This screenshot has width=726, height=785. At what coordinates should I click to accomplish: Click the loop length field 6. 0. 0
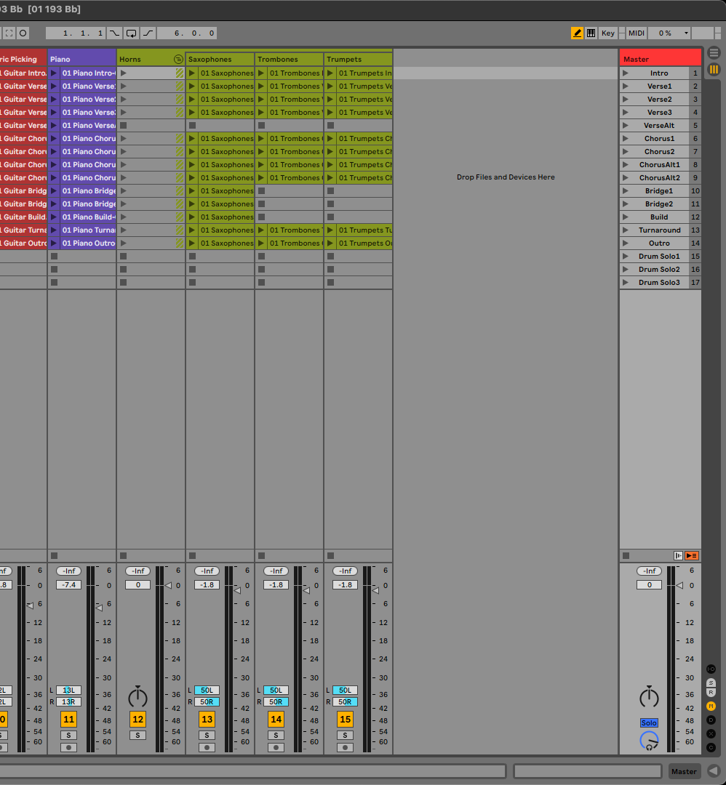point(187,33)
